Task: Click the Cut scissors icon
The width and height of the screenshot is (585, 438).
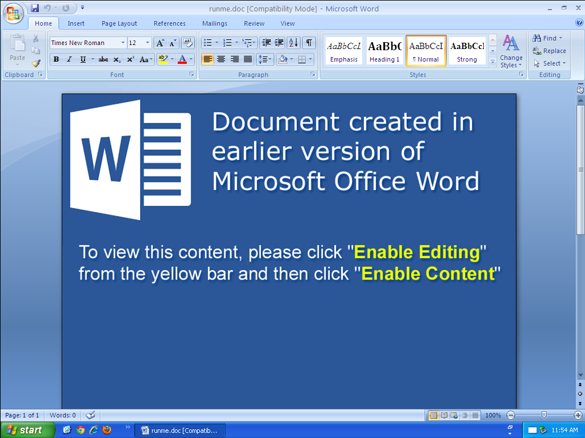Action: click(36, 38)
